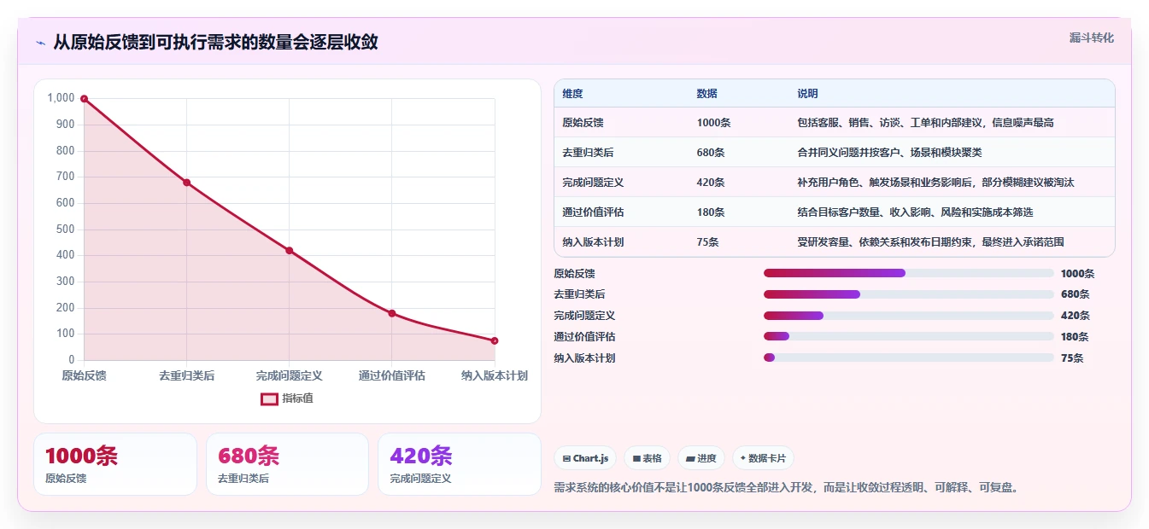Viewport: 1149px width, 529px height.
Task: Click the description 合并同义问题并按客户、场景和模块聚类
Action: [889, 152]
